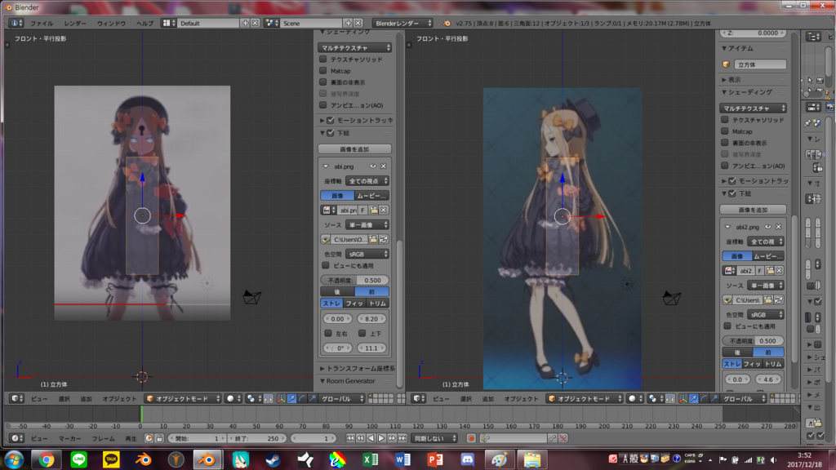836x470 pixels.
Task: Open the レンダー menu
Action: pyautogui.click(x=74, y=24)
